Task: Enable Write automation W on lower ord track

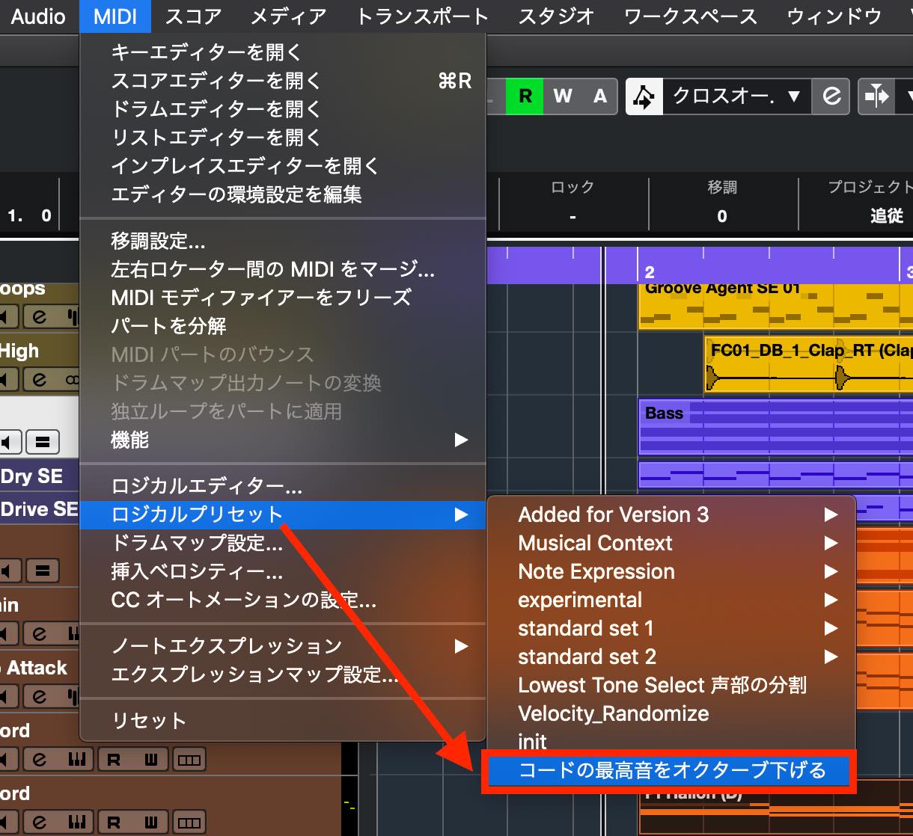Action: tap(152, 823)
